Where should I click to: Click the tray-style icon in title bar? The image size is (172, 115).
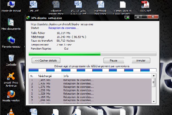(127, 18)
